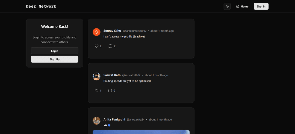Image resolution: width=295 pixels, height=134 pixels.
Task: Open comment bubble on Saswat Rath's post
Action: 110,91
